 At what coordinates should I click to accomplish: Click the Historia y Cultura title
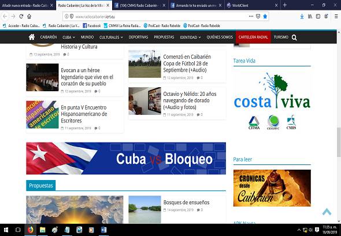[x=79, y=47]
